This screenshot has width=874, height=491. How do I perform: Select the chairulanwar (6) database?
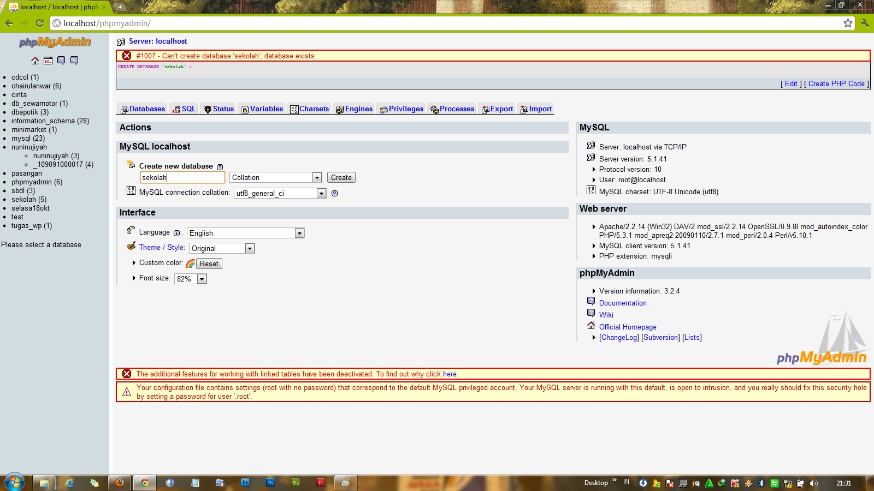[x=36, y=86]
